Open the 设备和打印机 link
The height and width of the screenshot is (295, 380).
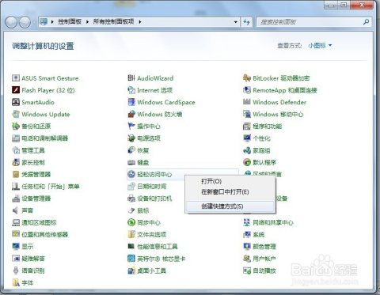[x=154, y=199]
